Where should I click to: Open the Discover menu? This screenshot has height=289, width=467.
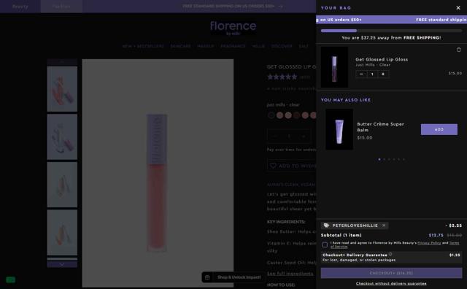pyautogui.click(x=282, y=46)
